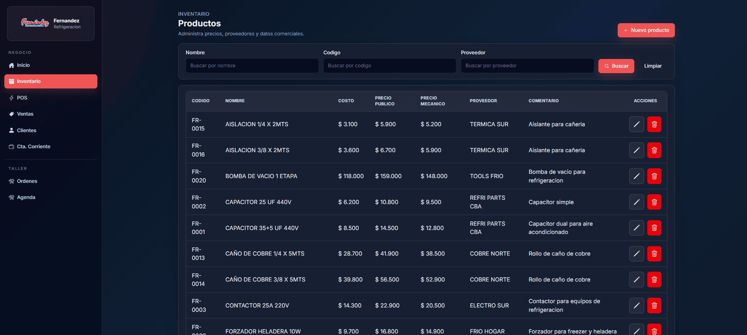Delete CAPACITOR 35+5 UF 440V product
This screenshot has height=335, width=747.
(654, 228)
